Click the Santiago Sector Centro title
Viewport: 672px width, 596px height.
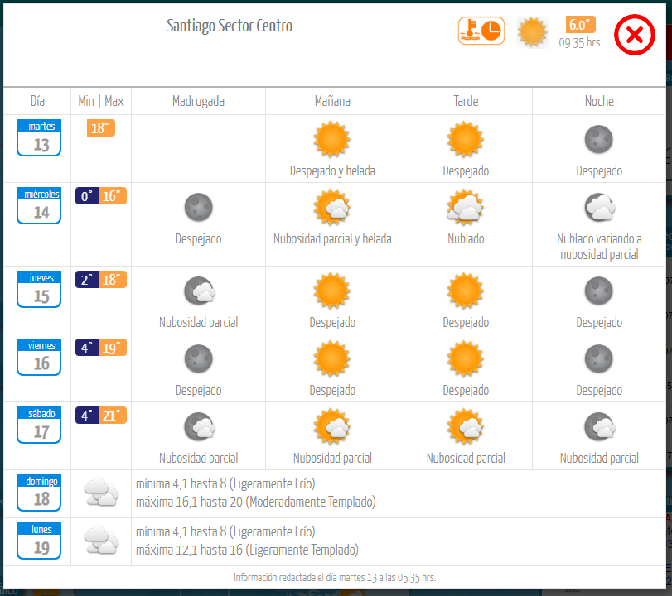[x=230, y=26]
